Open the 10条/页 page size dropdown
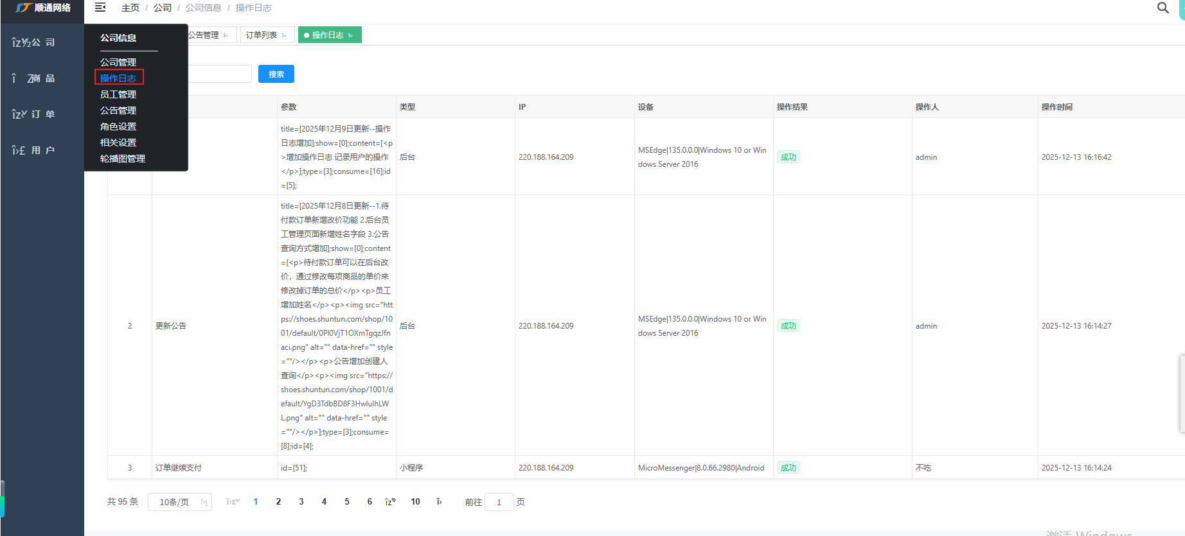This screenshot has height=536, width=1185. pos(180,502)
